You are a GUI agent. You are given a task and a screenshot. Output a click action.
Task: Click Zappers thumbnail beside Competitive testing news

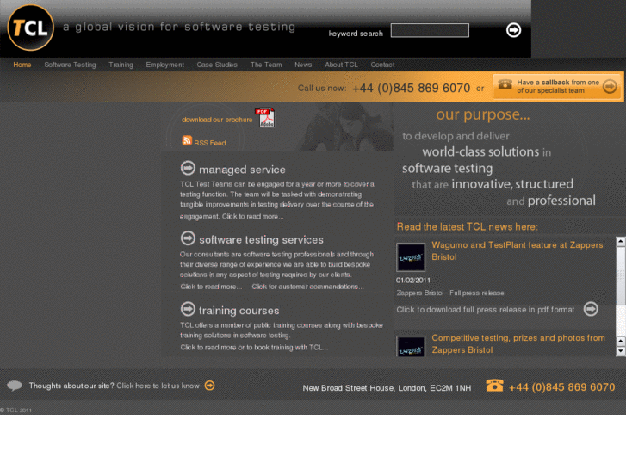(411, 346)
